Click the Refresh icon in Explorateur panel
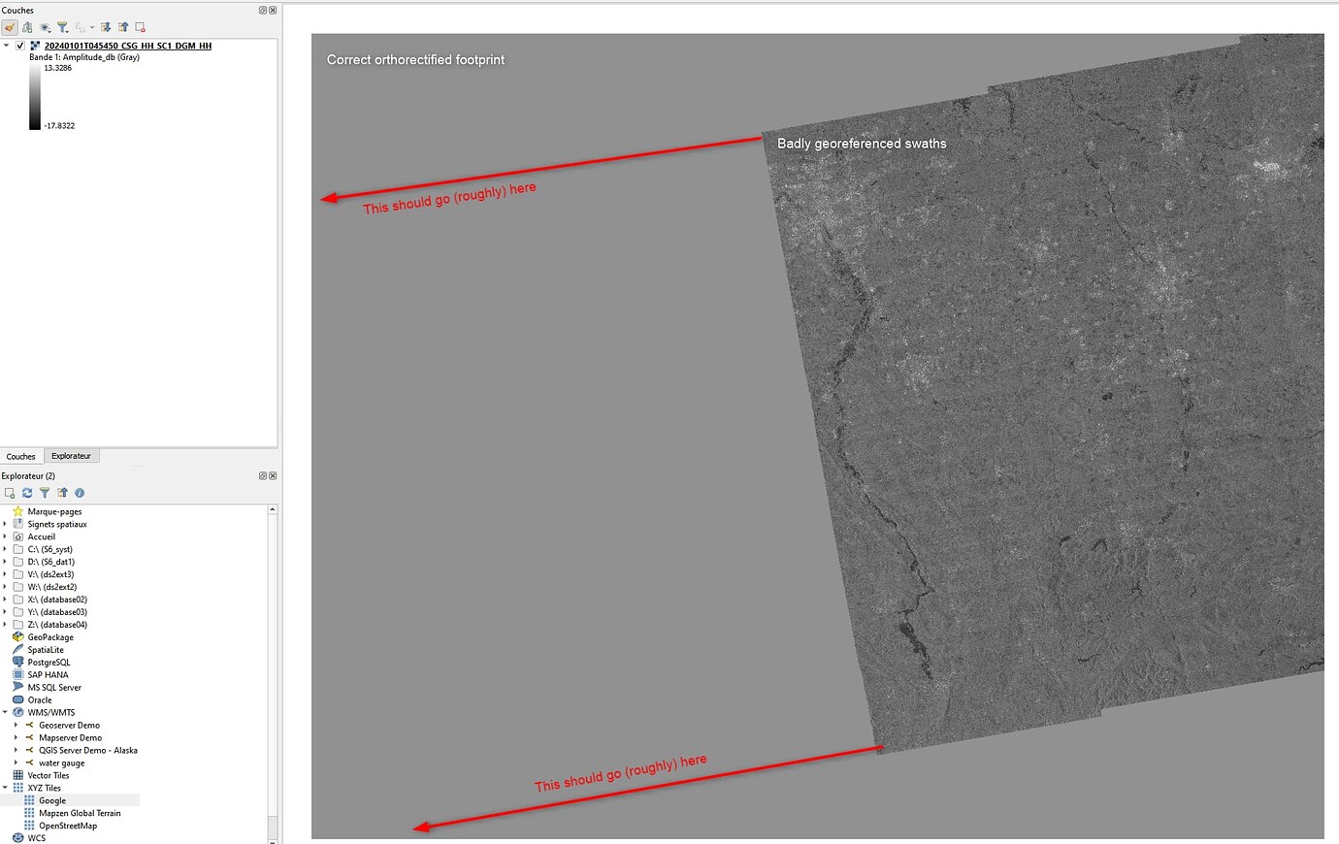This screenshot has height=844, width=1339. point(26,493)
